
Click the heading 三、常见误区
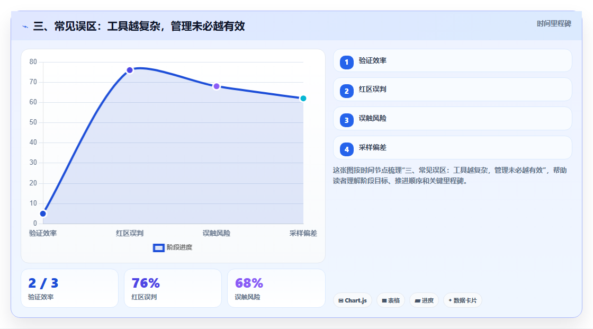click(x=139, y=26)
